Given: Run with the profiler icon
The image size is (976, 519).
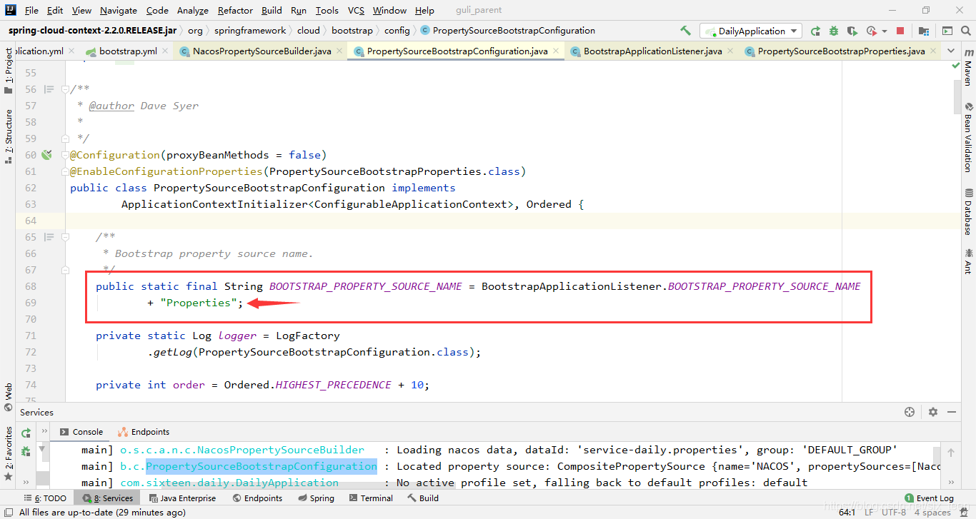Looking at the screenshot, I should [x=871, y=31].
